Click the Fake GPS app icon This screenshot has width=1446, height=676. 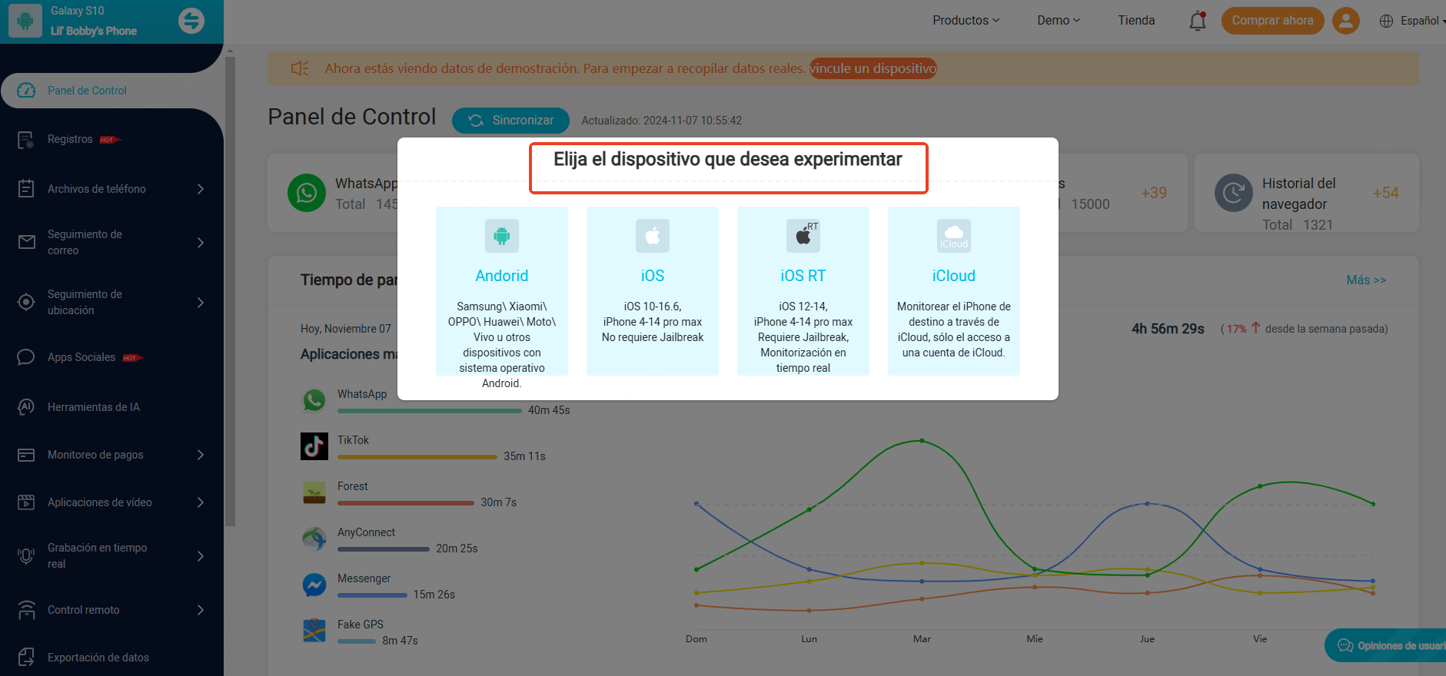314,631
